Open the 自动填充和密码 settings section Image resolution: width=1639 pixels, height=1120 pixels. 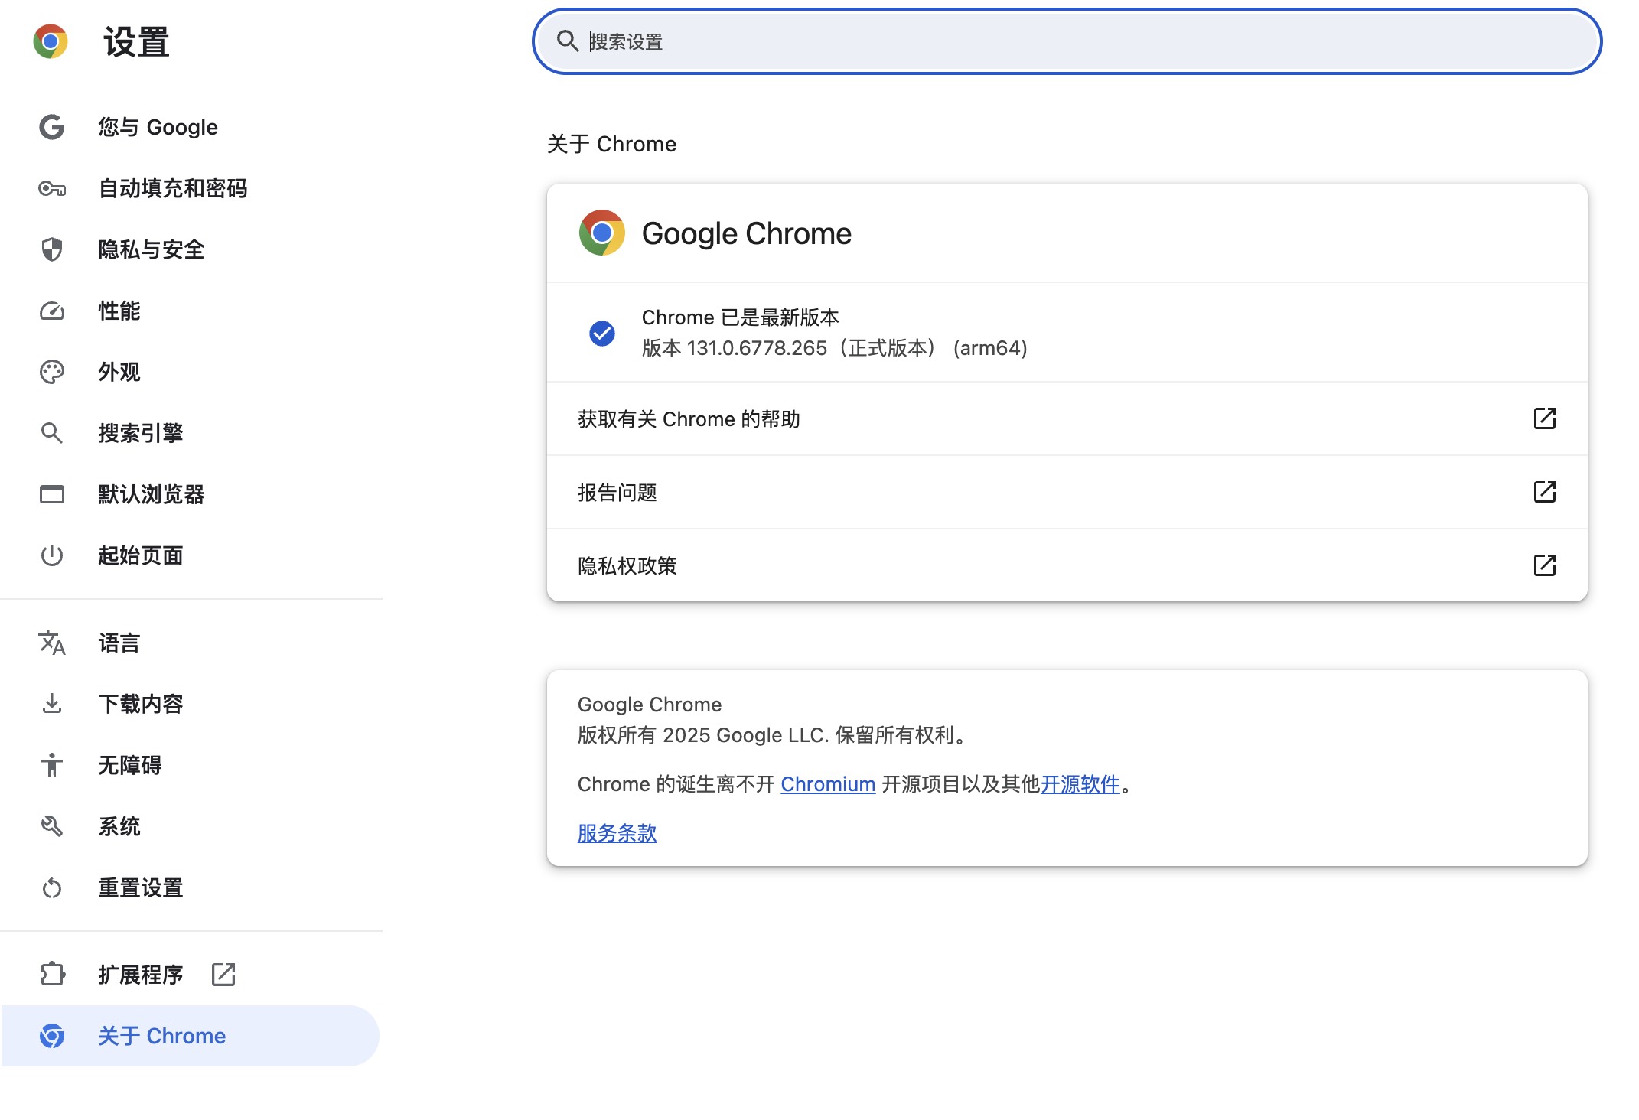click(x=191, y=188)
